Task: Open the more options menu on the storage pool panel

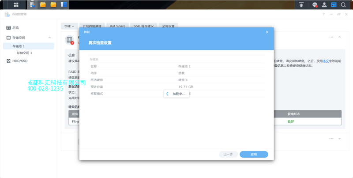Action: pyautogui.click(x=331, y=37)
